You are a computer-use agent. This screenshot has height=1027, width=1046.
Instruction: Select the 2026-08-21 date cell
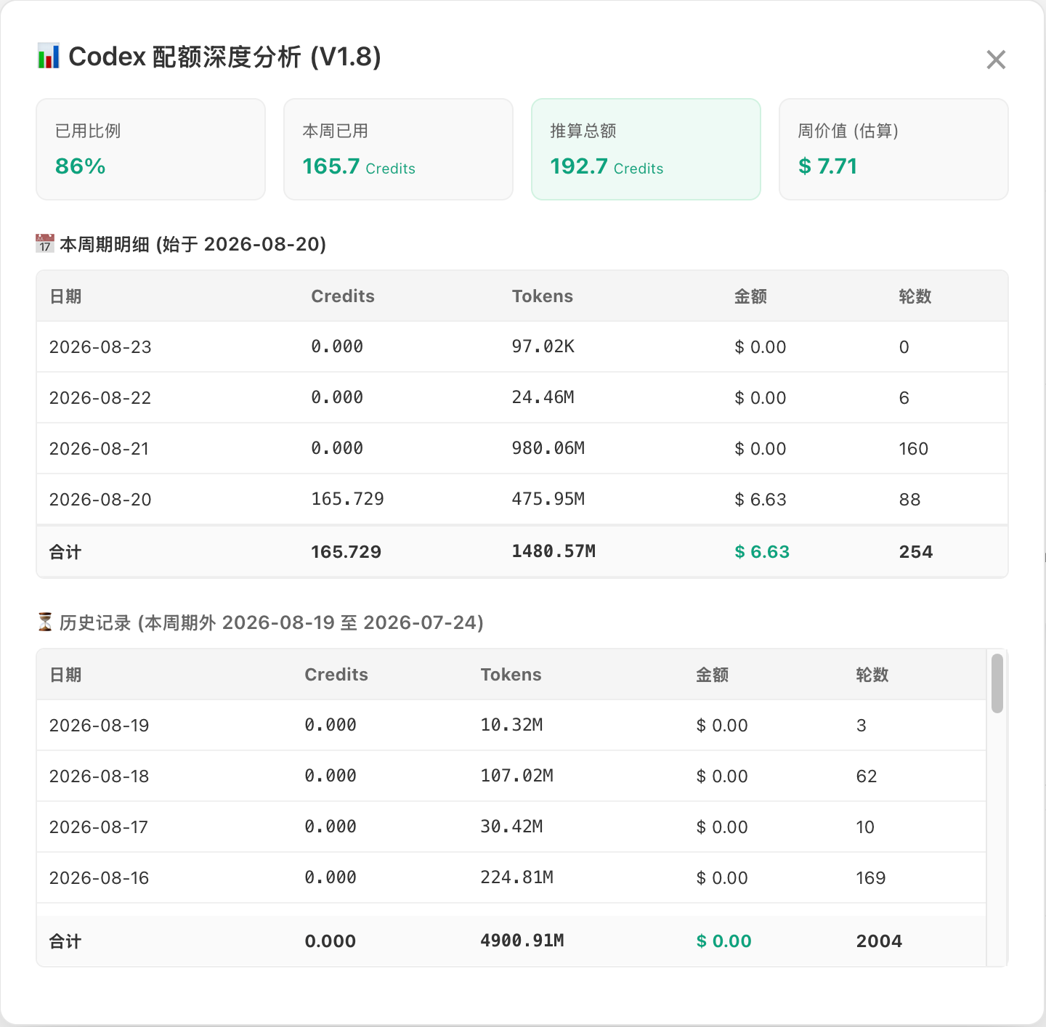pos(100,449)
